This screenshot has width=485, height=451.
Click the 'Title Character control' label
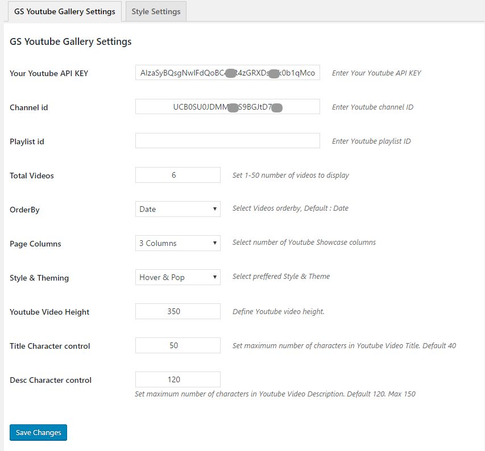tap(50, 346)
